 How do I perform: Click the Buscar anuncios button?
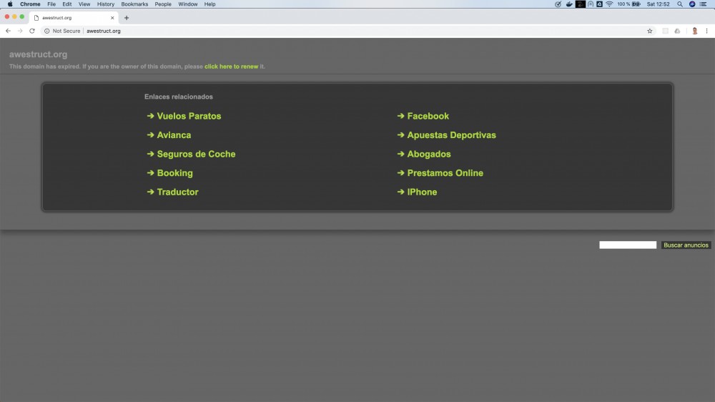click(x=686, y=245)
